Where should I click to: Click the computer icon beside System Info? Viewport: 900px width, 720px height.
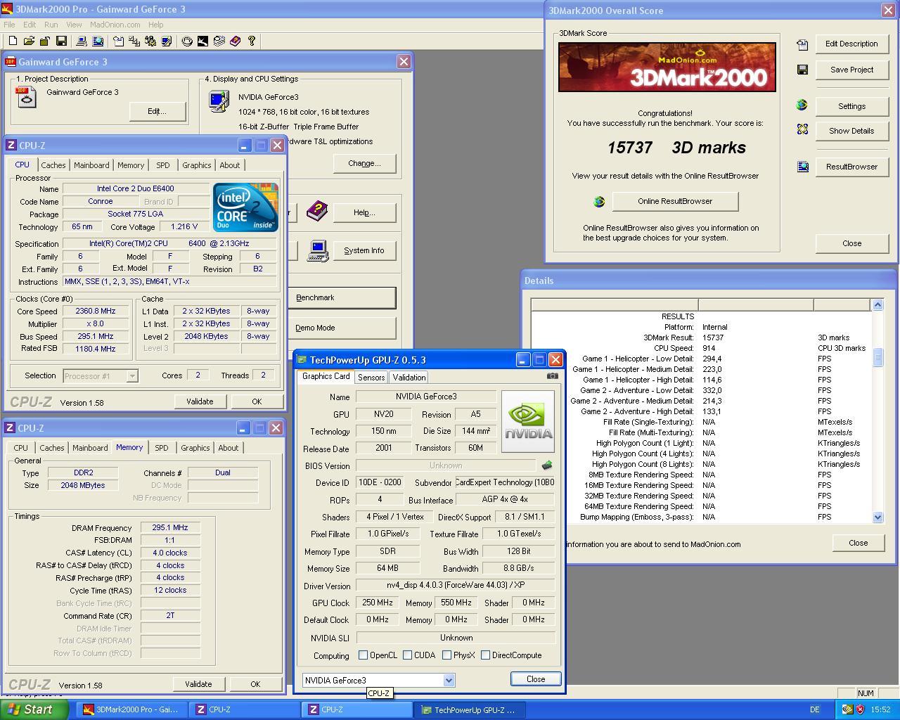click(318, 251)
